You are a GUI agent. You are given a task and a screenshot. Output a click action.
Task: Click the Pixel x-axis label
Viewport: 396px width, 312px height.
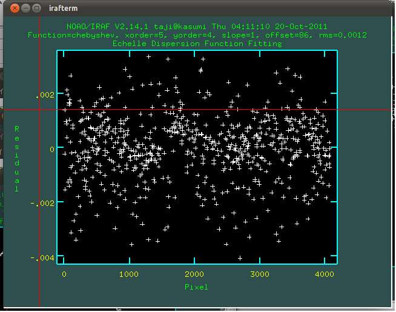pyautogui.click(x=196, y=287)
